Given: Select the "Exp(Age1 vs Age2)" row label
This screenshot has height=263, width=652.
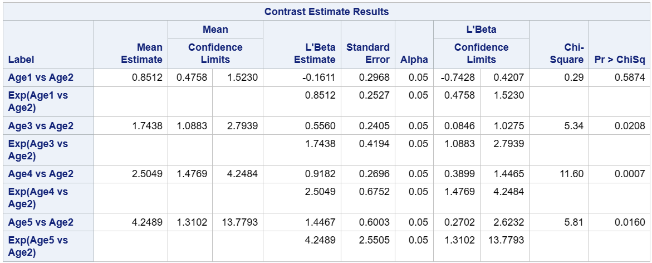Looking at the screenshot, I should [x=38, y=101].
